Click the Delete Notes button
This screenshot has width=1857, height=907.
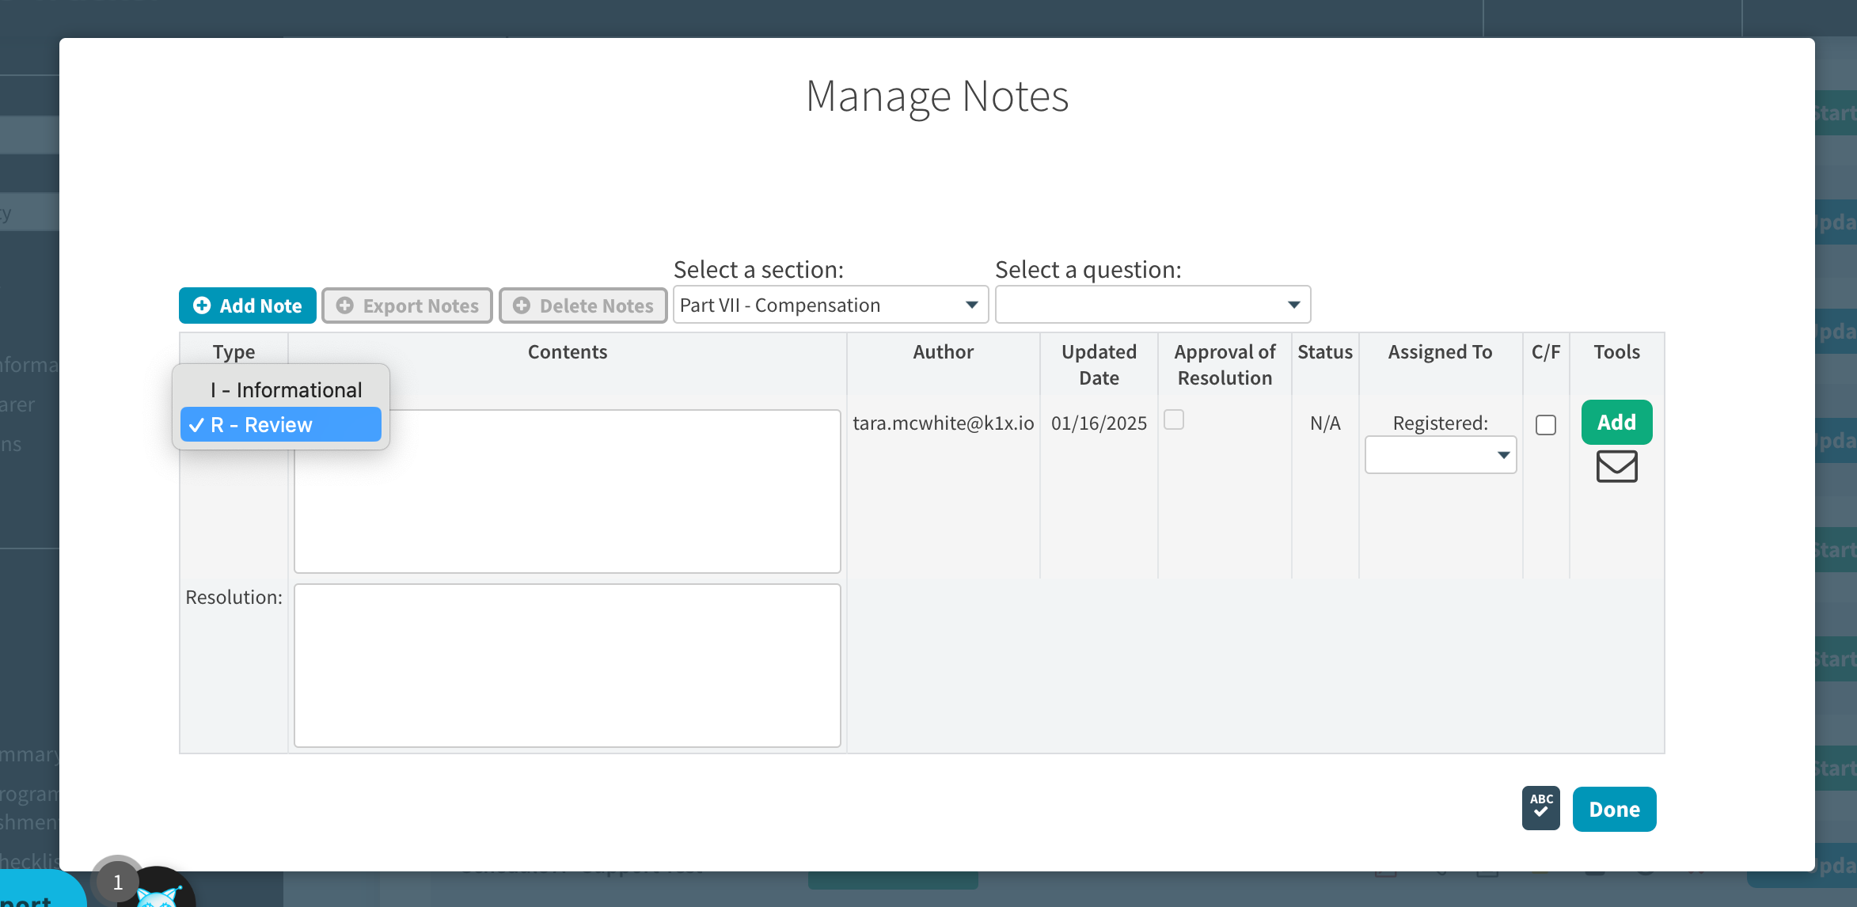[583, 305]
